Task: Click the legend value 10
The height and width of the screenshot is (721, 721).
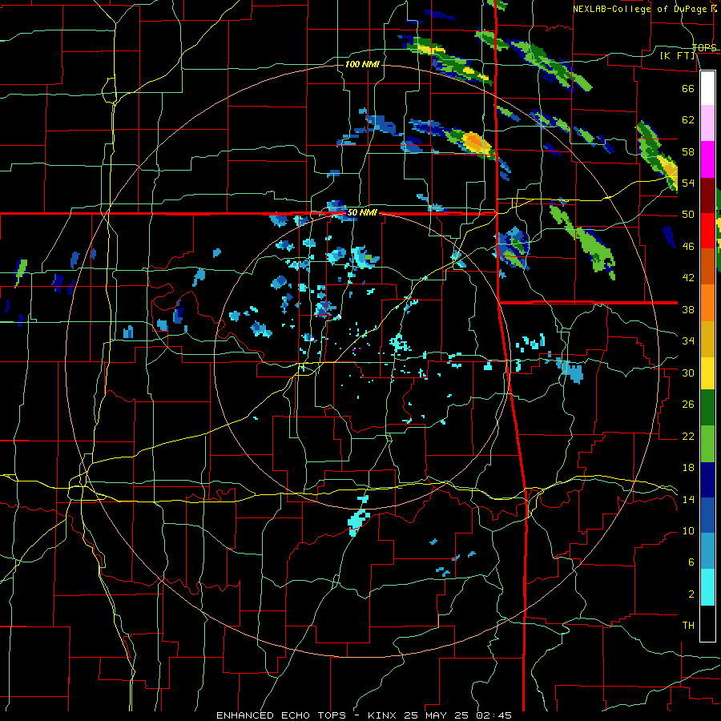Action: point(688,531)
